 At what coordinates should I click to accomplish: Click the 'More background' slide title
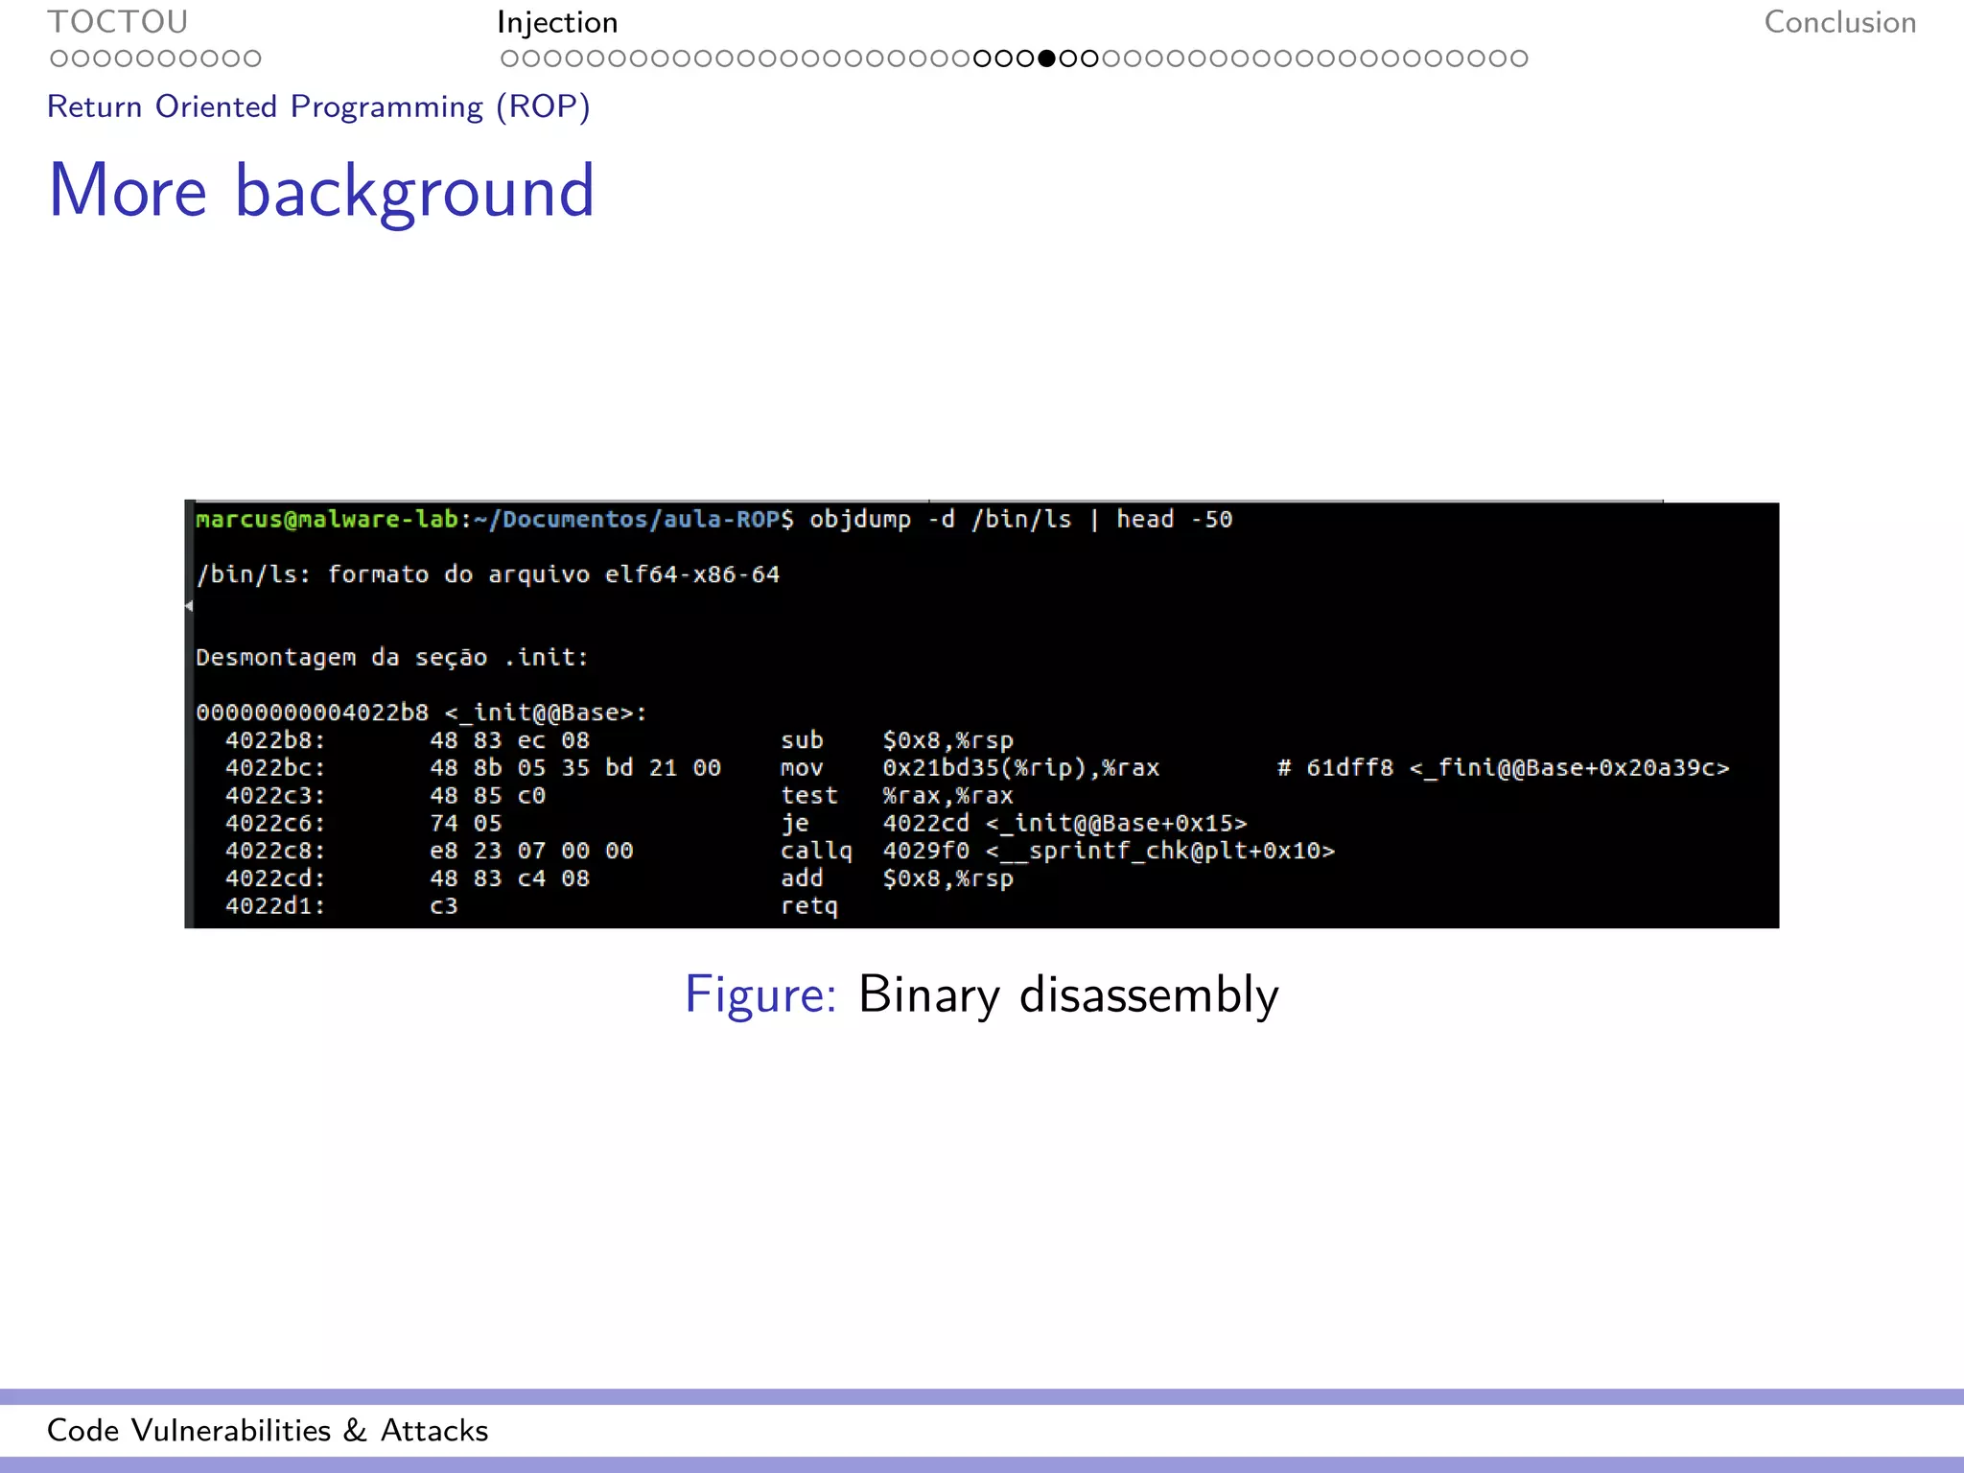[321, 190]
